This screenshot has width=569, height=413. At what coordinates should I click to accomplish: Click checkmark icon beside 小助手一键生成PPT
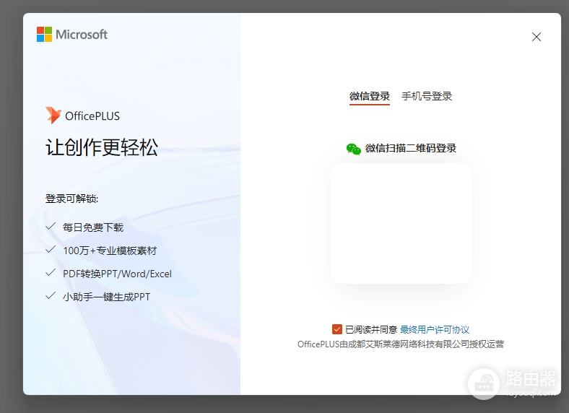[x=51, y=296]
